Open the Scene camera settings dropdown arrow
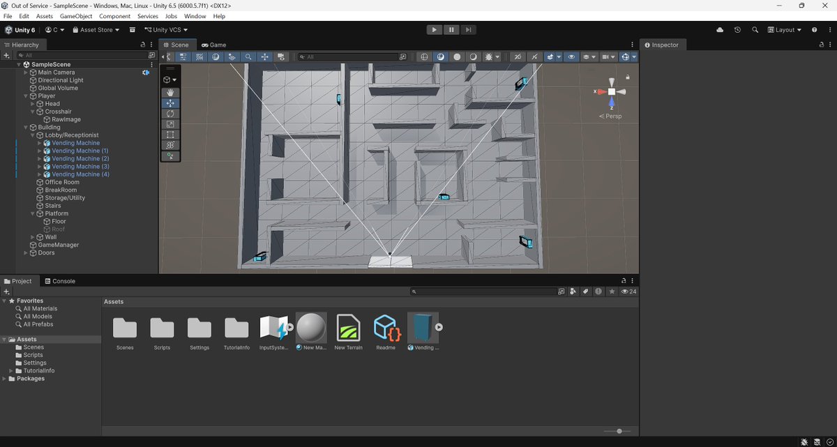Screen dimensions: 837x447 tap(612, 57)
